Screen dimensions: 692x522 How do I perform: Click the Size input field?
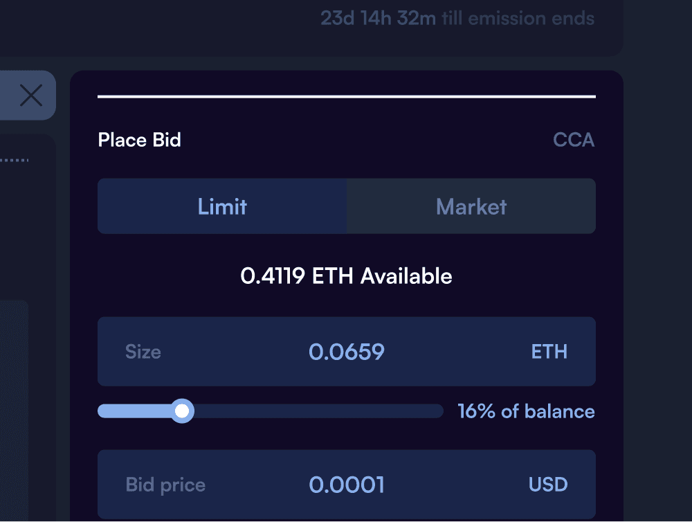(x=347, y=352)
